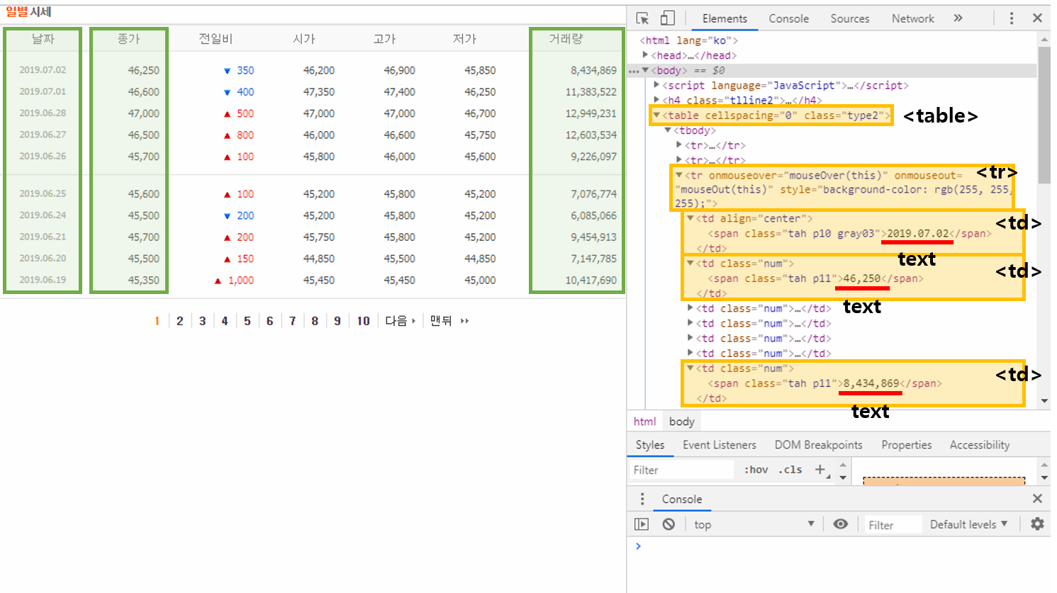This screenshot has width=1057, height=593.
Task: Open the Properties pane tab
Action: click(907, 445)
